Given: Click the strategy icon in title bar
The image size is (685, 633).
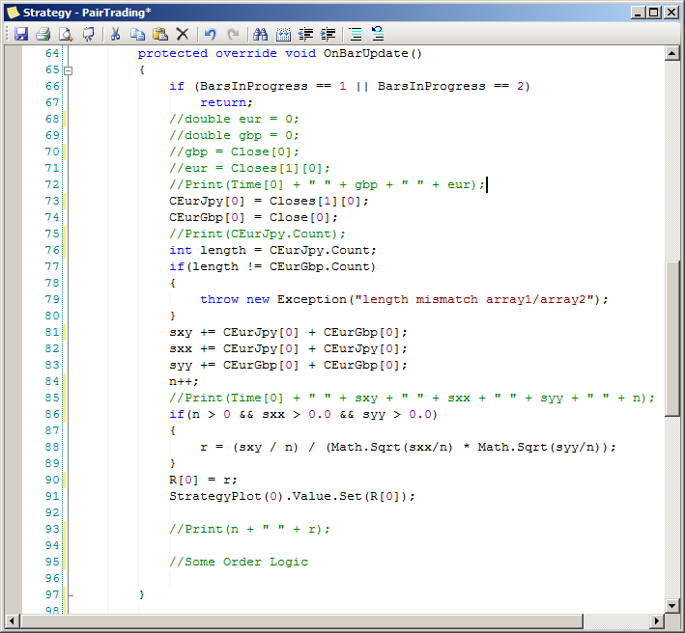Looking at the screenshot, I should (x=14, y=13).
